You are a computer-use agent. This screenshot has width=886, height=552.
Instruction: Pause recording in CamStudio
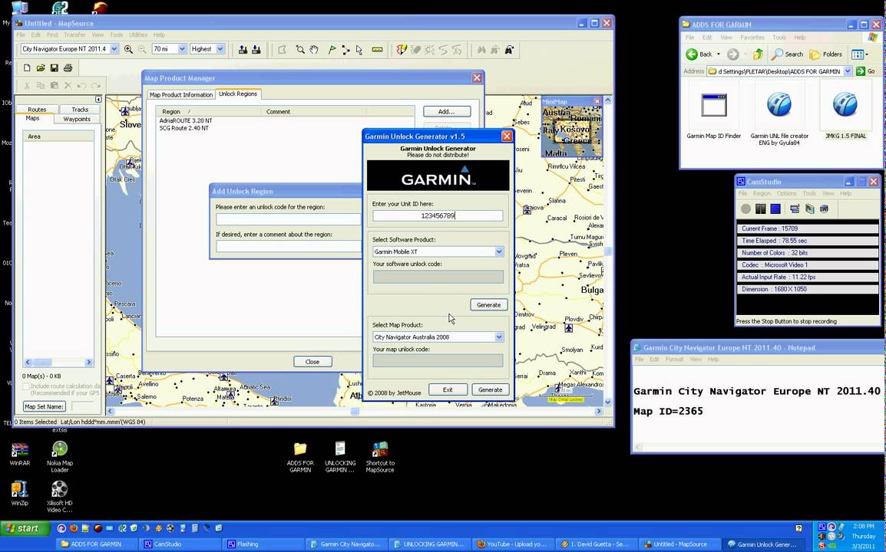click(x=760, y=209)
